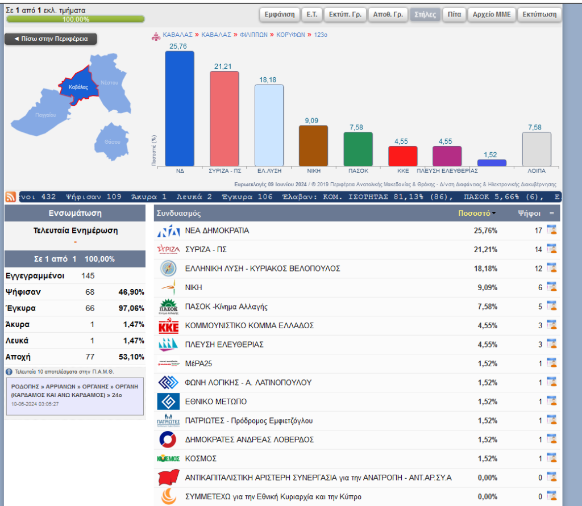Click the RSS feed icon
Image resolution: width=582 pixels, height=506 pixels.
(10, 197)
